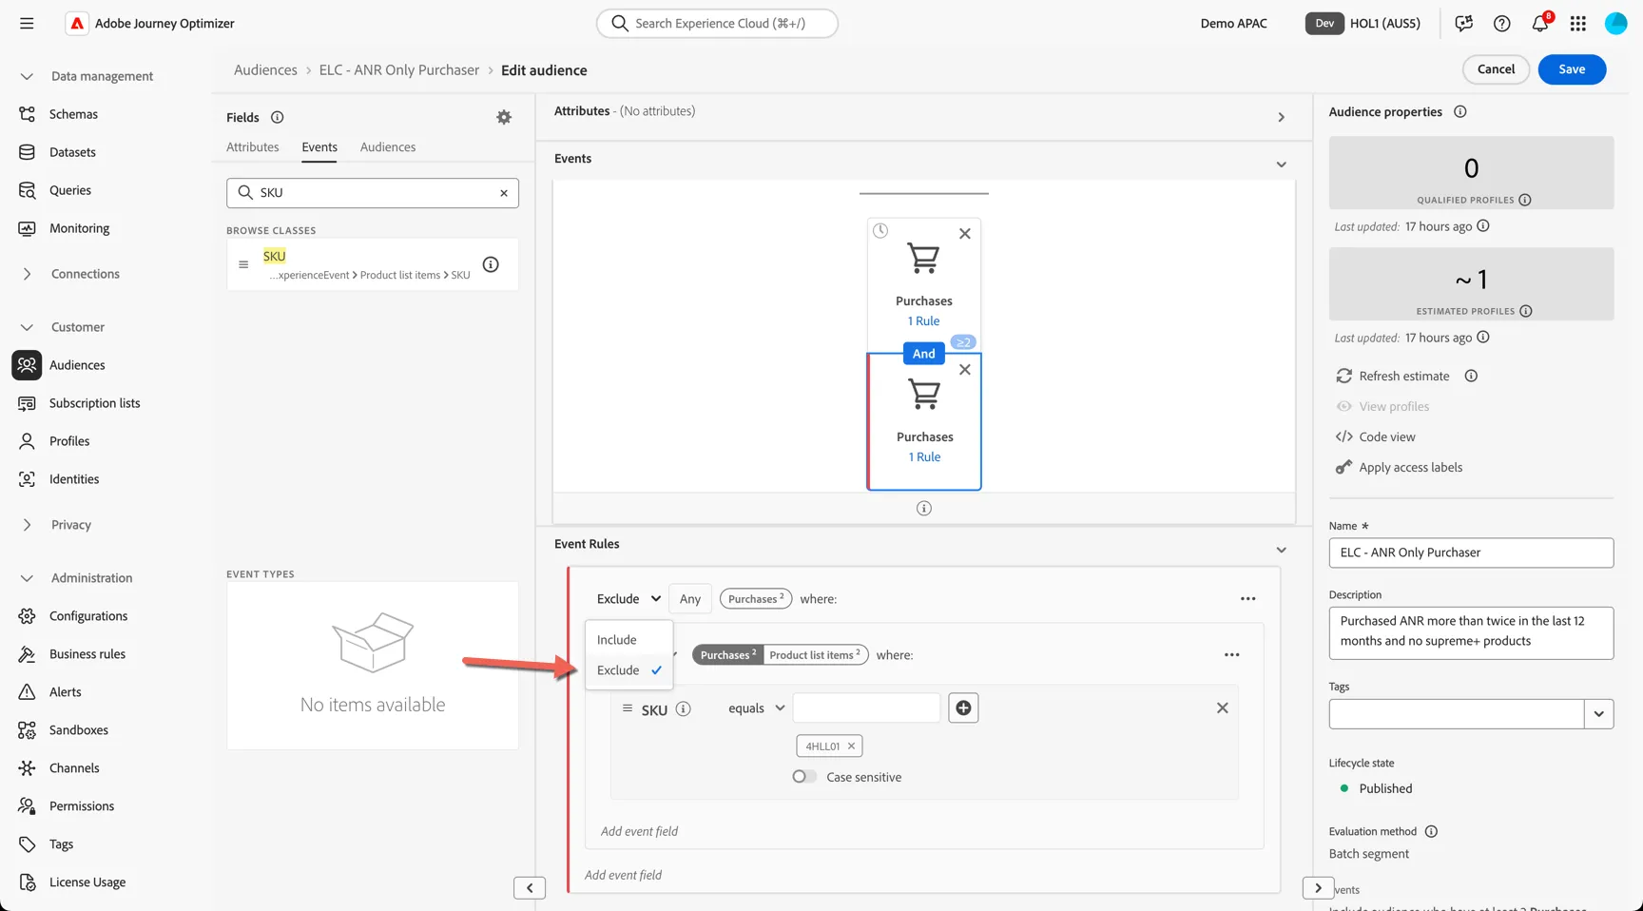The image size is (1643, 911).
Task: Open the equals operator dropdown
Action: (x=756, y=708)
